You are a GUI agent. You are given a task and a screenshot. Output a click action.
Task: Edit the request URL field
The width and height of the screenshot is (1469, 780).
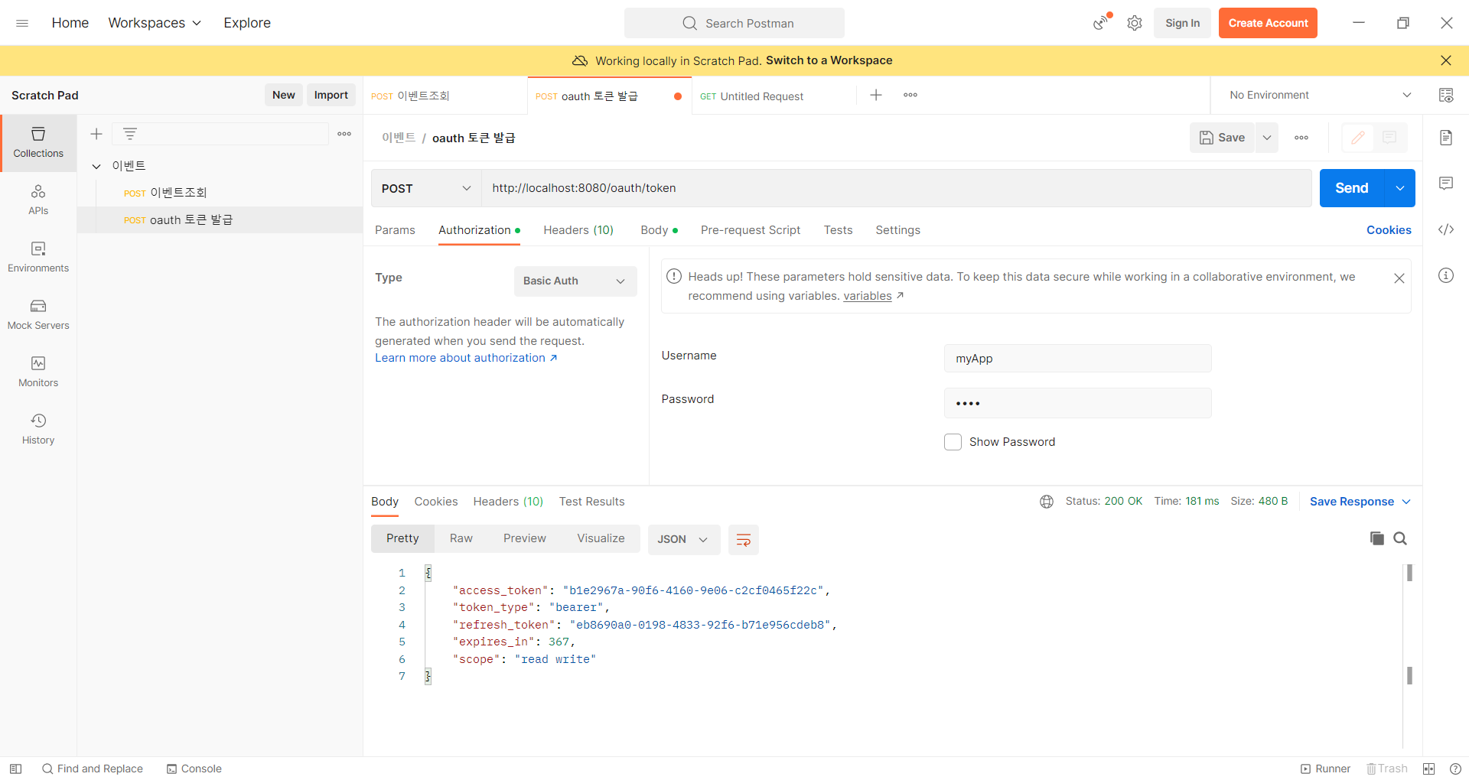(896, 188)
